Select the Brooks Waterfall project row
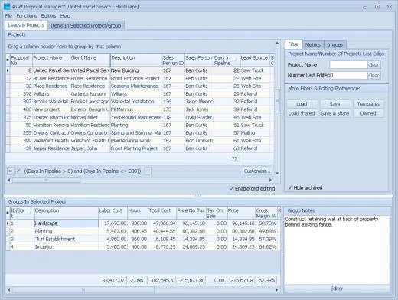The image size is (398, 300). click(140, 102)
